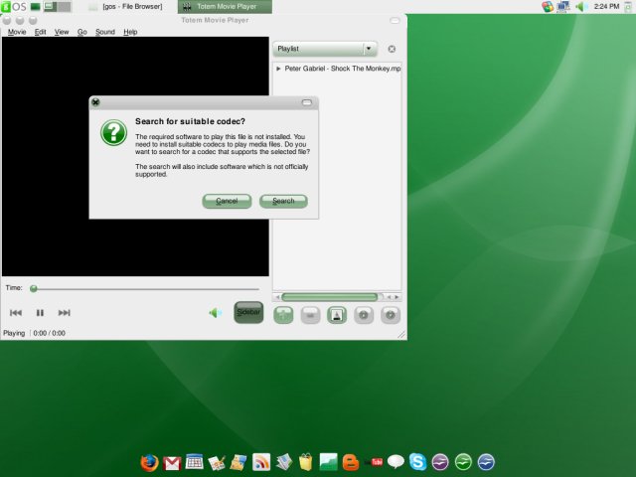Click the workspace switcher
The height and width of the screenshot is (477, 636).
coord(58,7)
